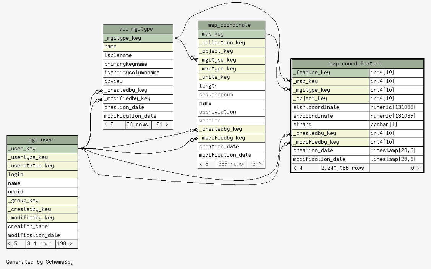Viewport: 431px width, 269px height.
Task: Select _mgitype_key in map_coord_feature table
Action: pyautogui.click(x=330, y=90)
